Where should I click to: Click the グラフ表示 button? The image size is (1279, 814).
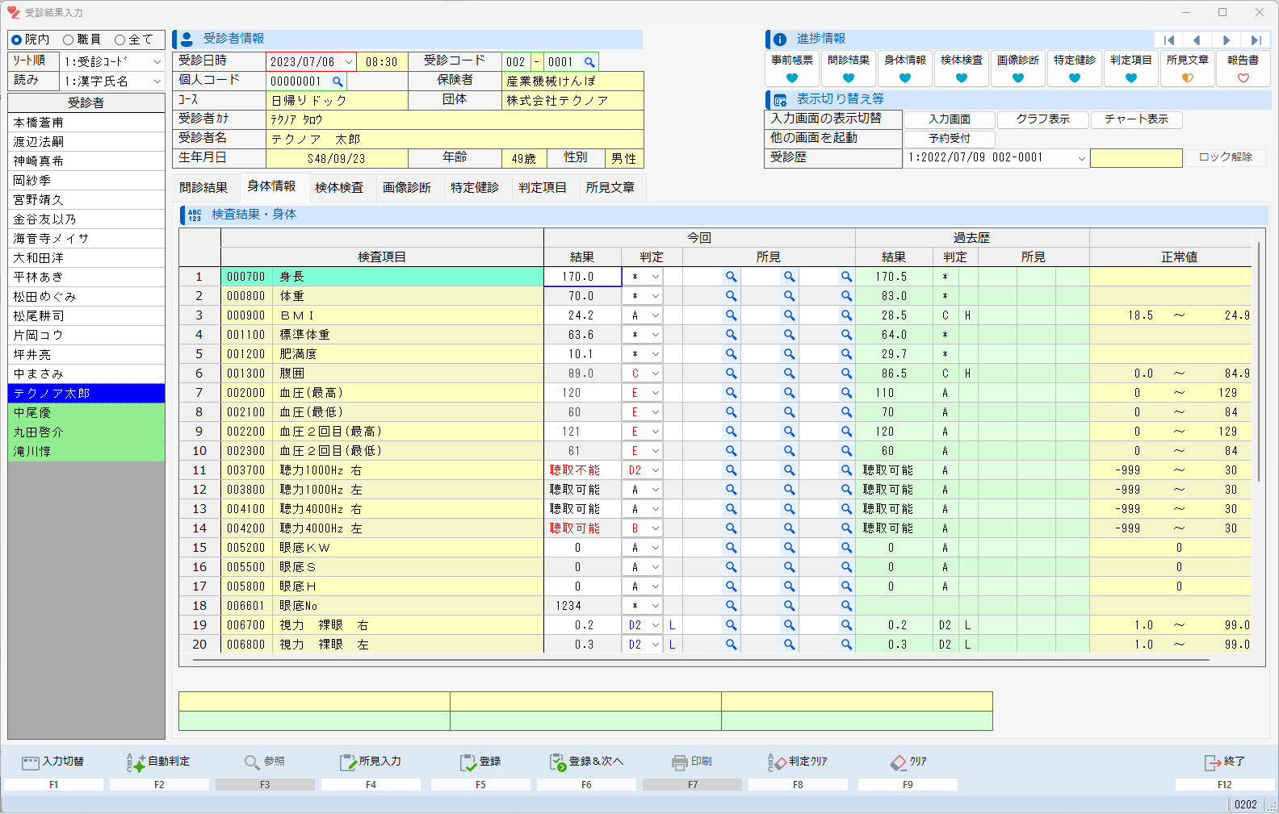pyautogui.click(x=1042, y=119)
